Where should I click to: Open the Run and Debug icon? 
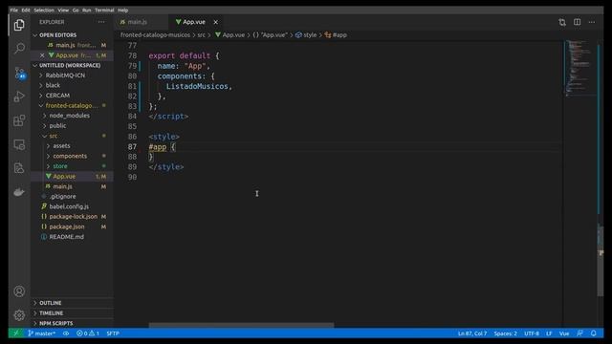(19, 97)
